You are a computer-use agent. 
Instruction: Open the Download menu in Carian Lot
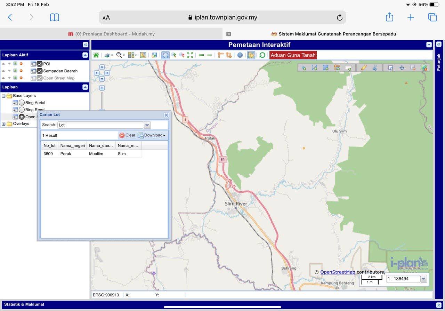pyautogui.click(x=152, y=135)
